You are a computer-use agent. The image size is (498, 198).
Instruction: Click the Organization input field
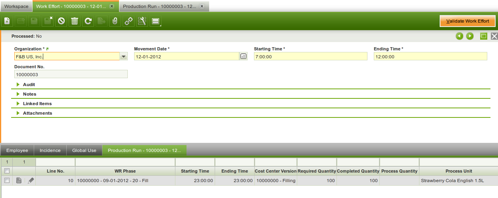pos(67,56)
